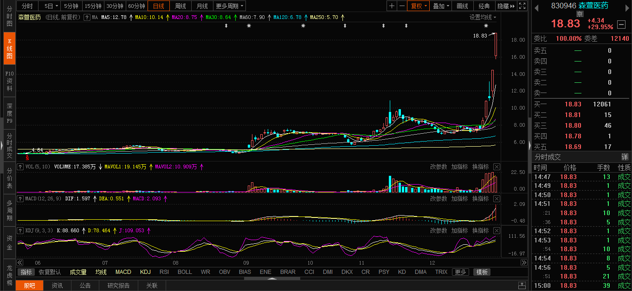This screenshot has width=632, height=291.
Task: Open help for the KDJ indicator
Action: click(x=20, y=230)
